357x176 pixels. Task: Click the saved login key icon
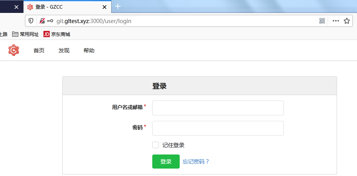(50, 21)
